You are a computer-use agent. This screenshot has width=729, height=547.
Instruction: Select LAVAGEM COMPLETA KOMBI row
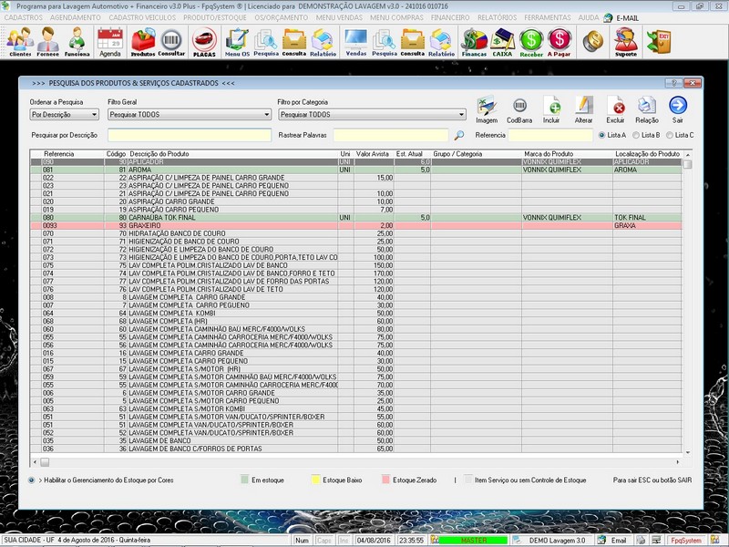[356, 313]
